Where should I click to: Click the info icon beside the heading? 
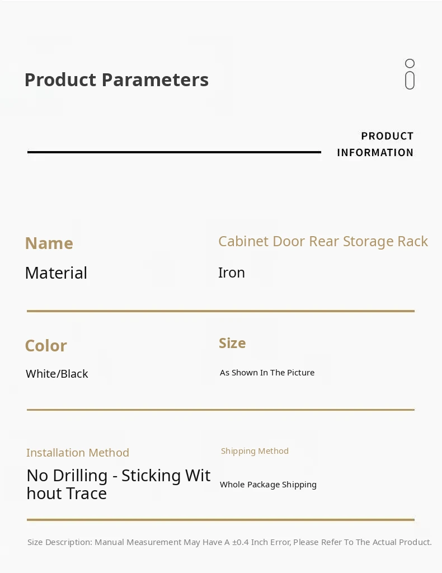[410, 74]
